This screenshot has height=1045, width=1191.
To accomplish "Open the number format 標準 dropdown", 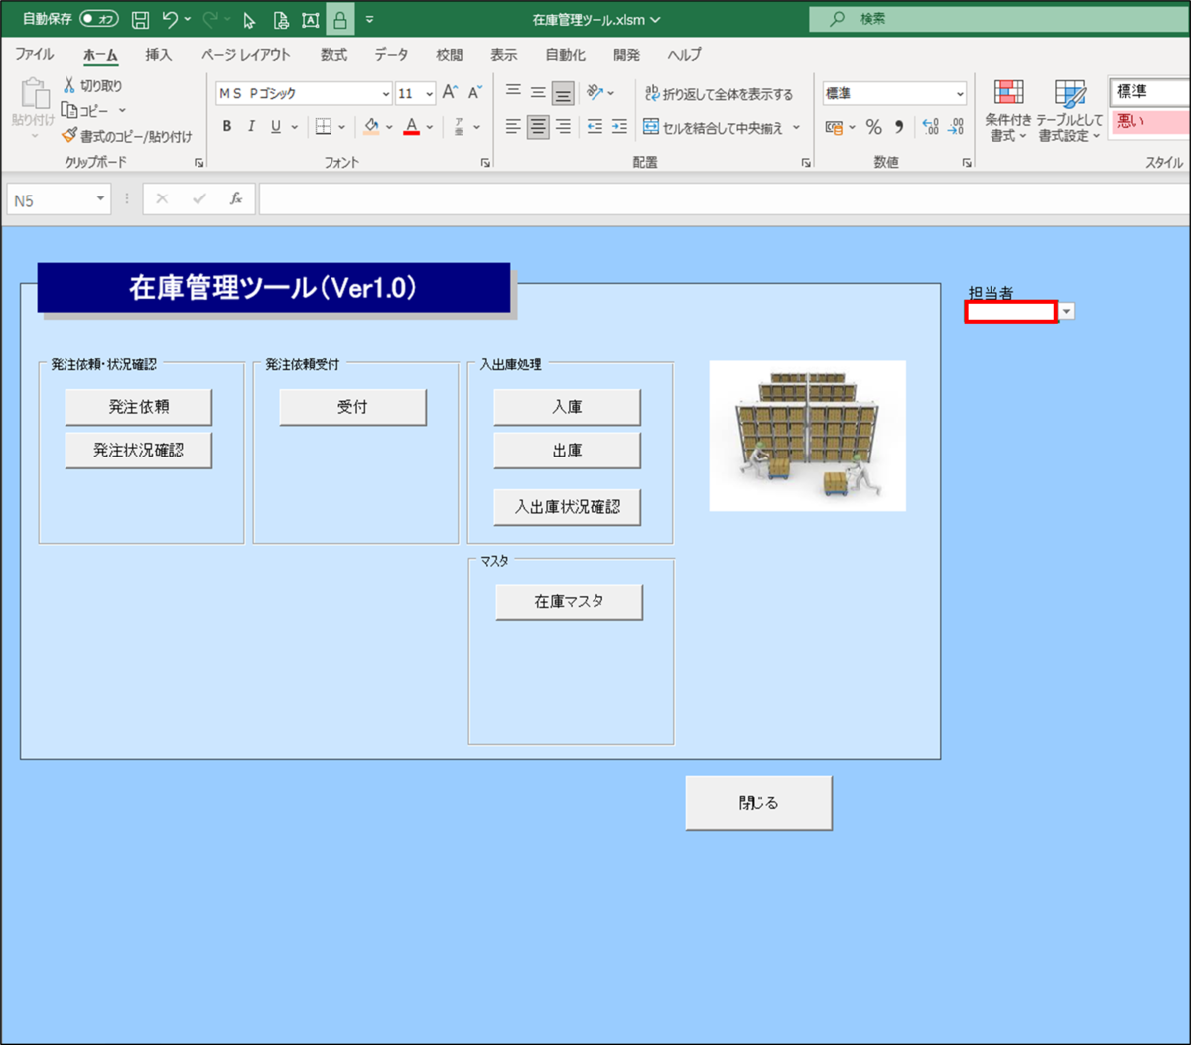I will [x=960, y=94].
